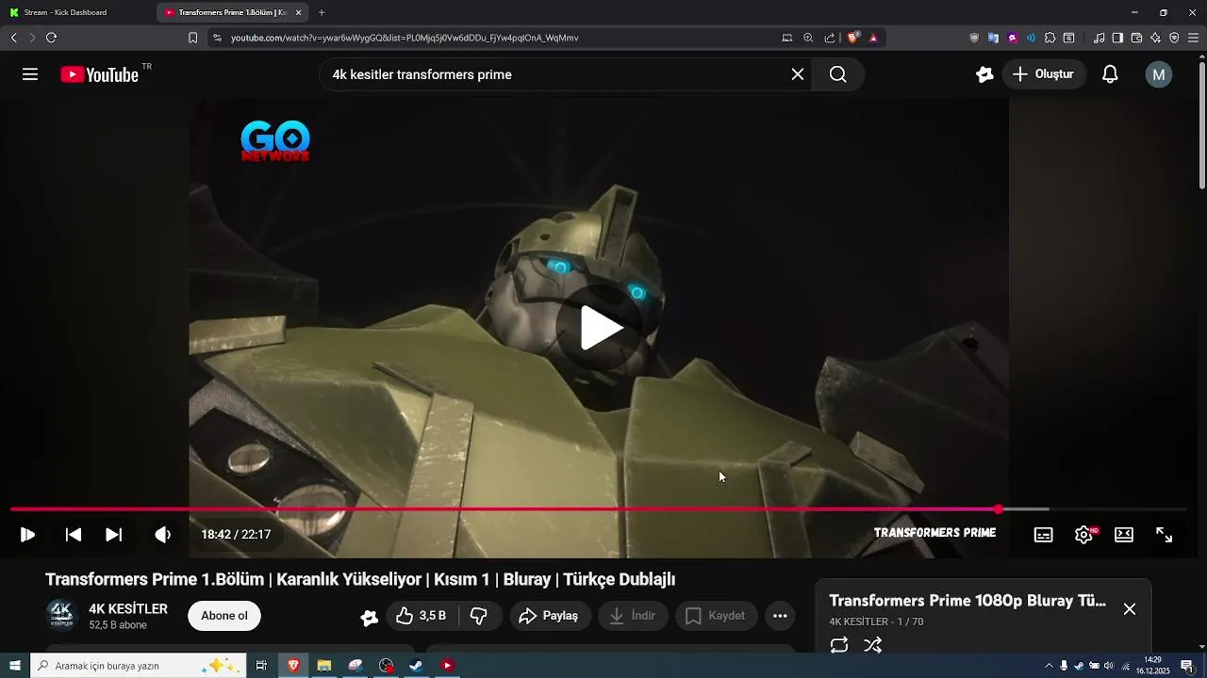Screen dimensions: 1207x678
Task: Play the video with the center play button
Action: pos(602,329)
